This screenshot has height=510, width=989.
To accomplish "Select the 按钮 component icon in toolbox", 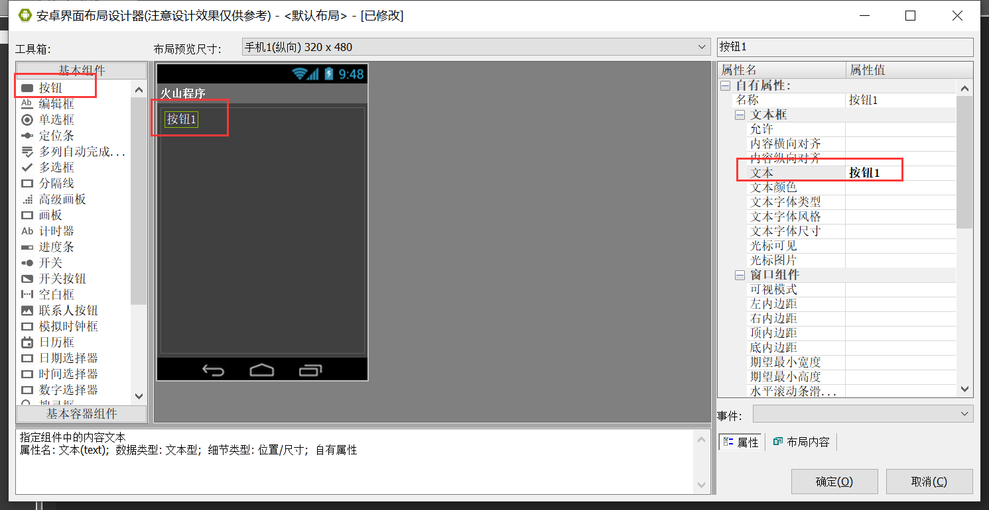I will coord(27,87).
